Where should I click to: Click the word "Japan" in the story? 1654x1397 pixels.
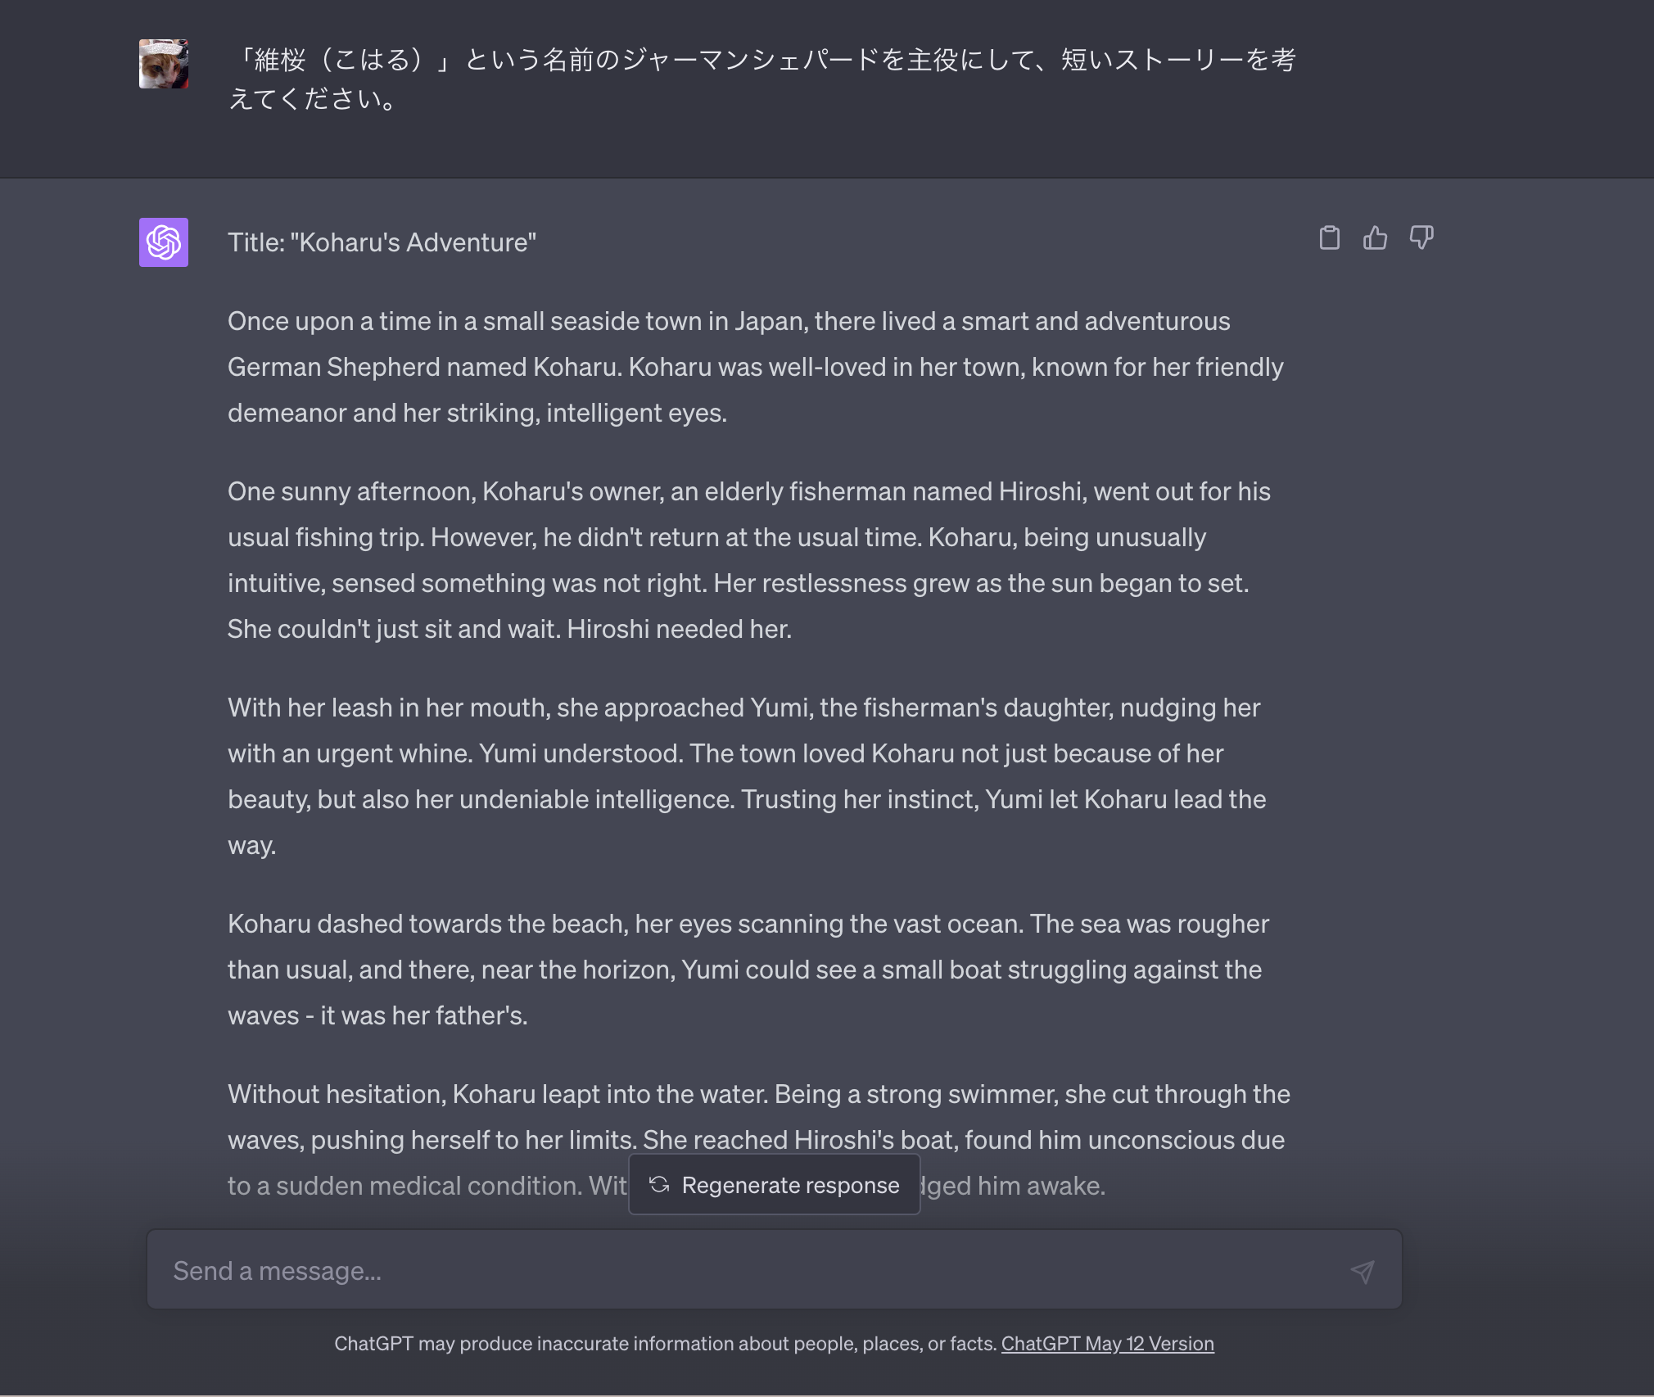(x=767, y=321)
